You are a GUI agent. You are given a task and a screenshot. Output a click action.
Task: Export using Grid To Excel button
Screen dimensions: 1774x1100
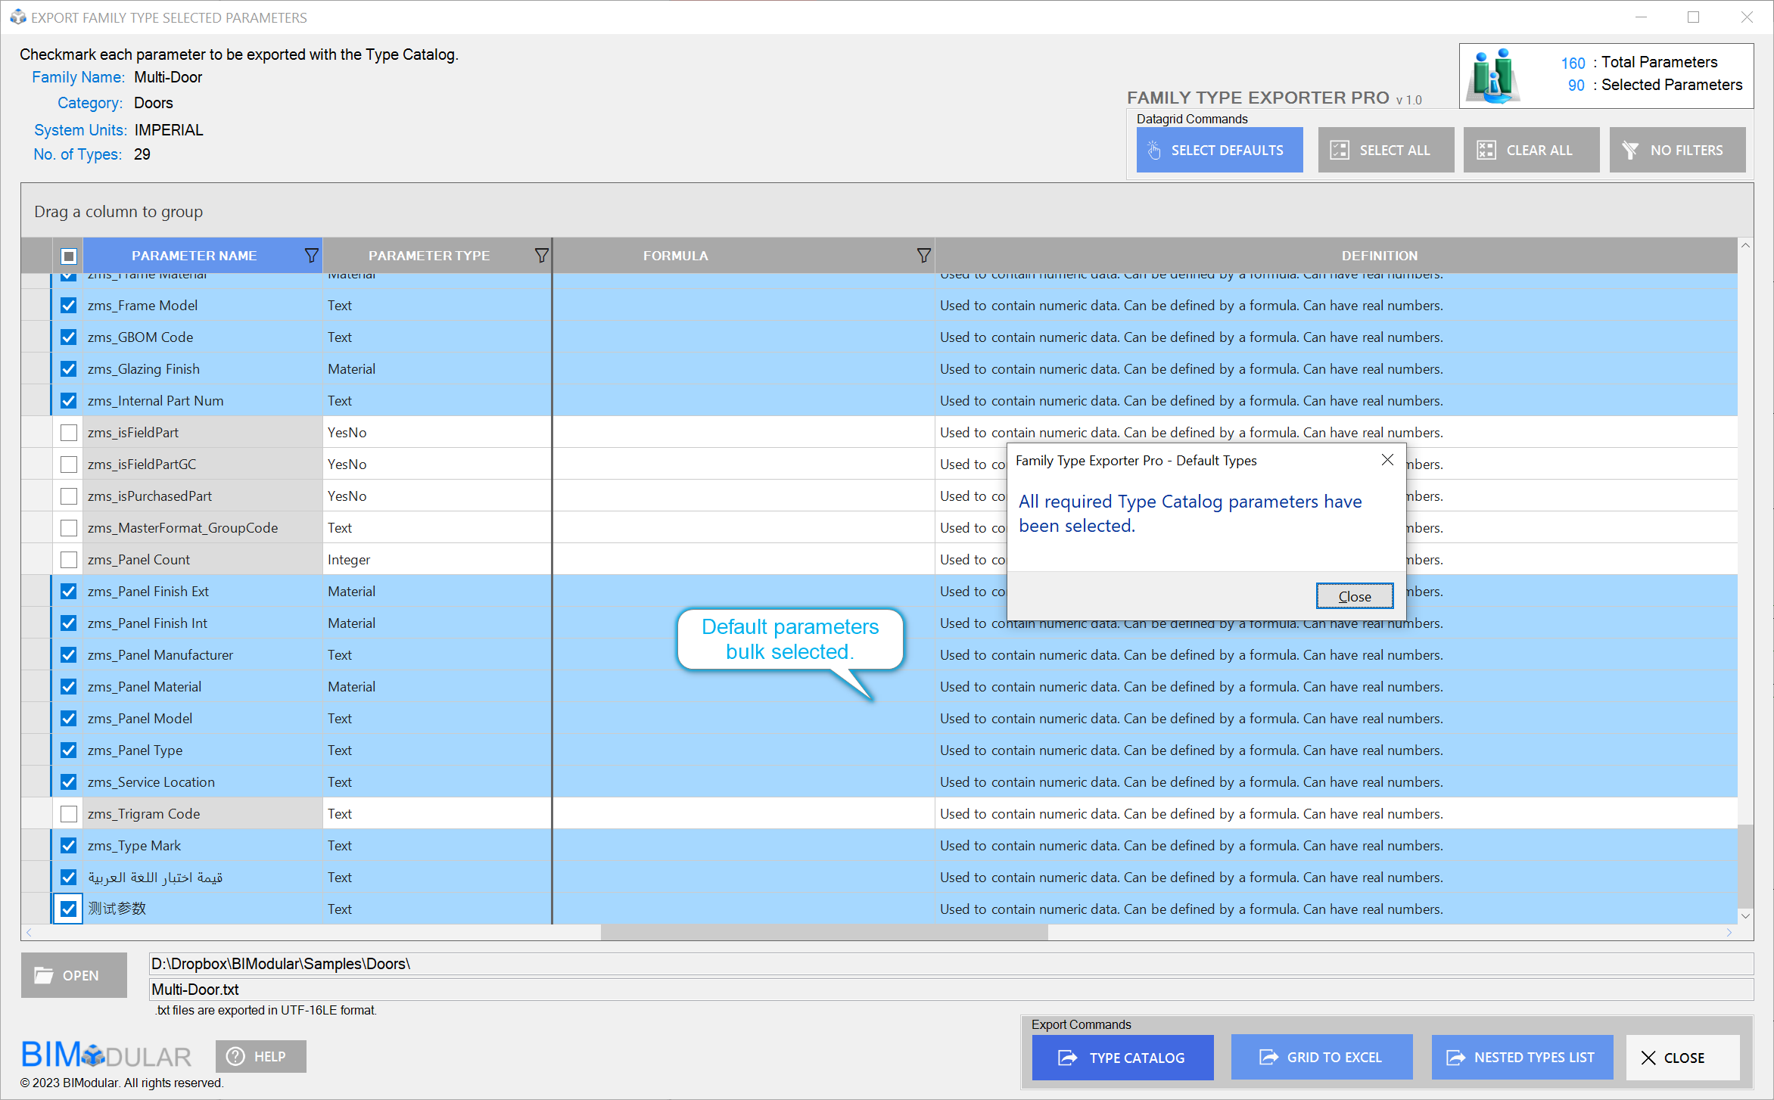pos(1321,1057)
